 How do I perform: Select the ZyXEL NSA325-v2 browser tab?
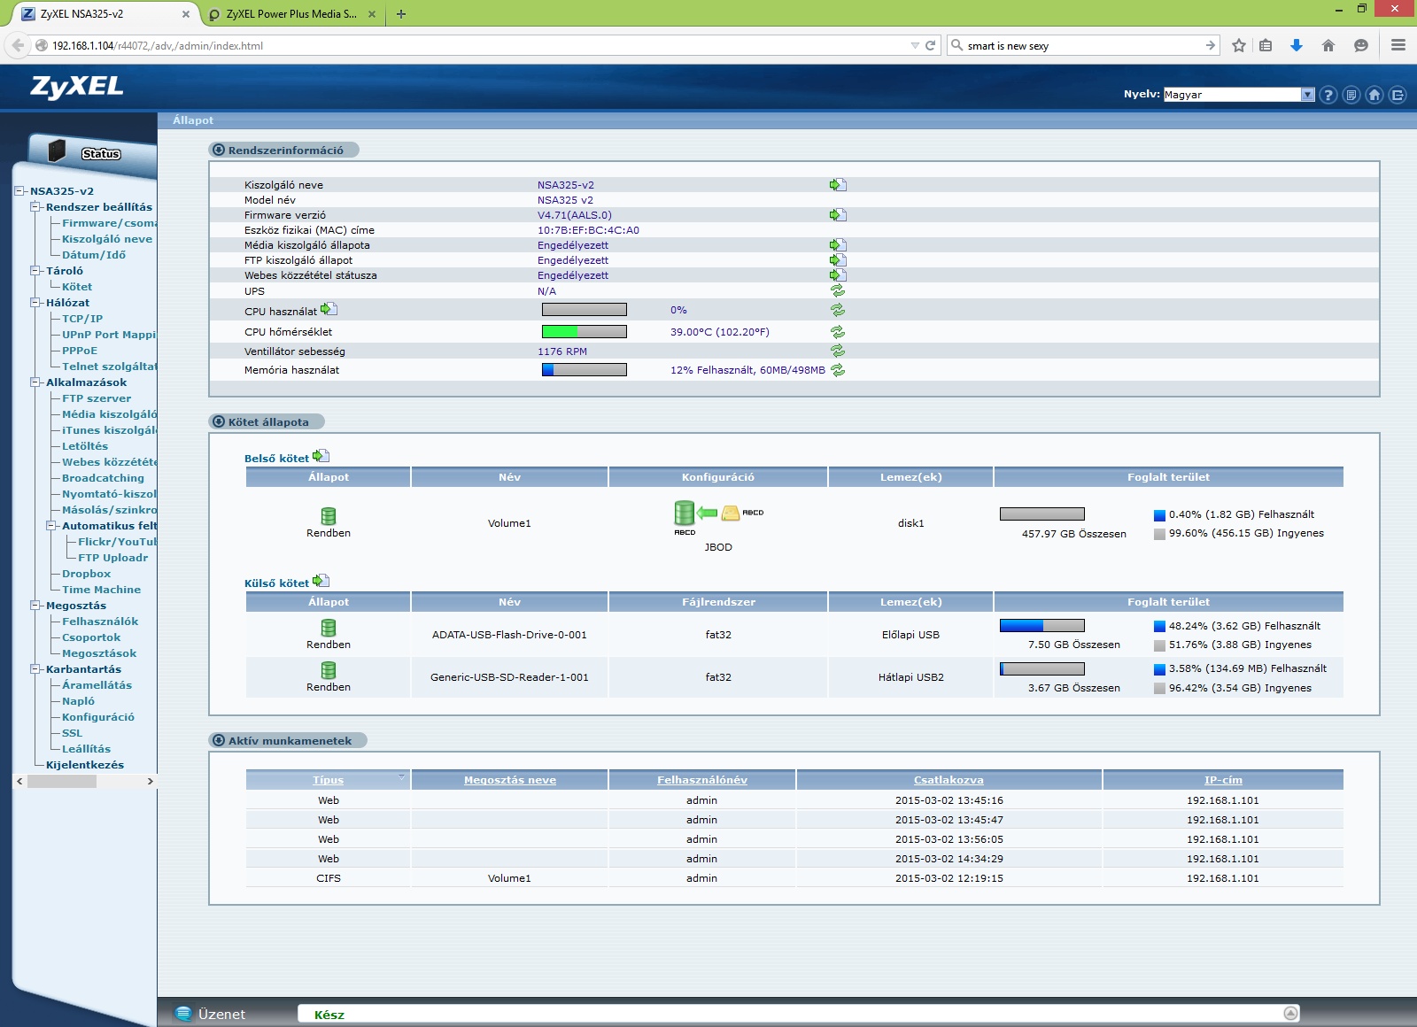tap(105, 14)
